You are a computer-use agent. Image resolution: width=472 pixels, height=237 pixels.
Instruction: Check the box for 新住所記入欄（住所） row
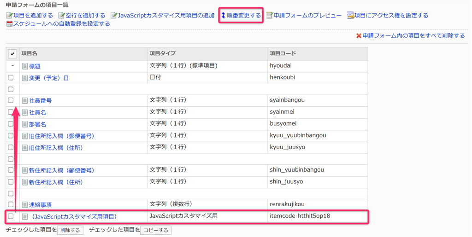[x=11, y=182]
